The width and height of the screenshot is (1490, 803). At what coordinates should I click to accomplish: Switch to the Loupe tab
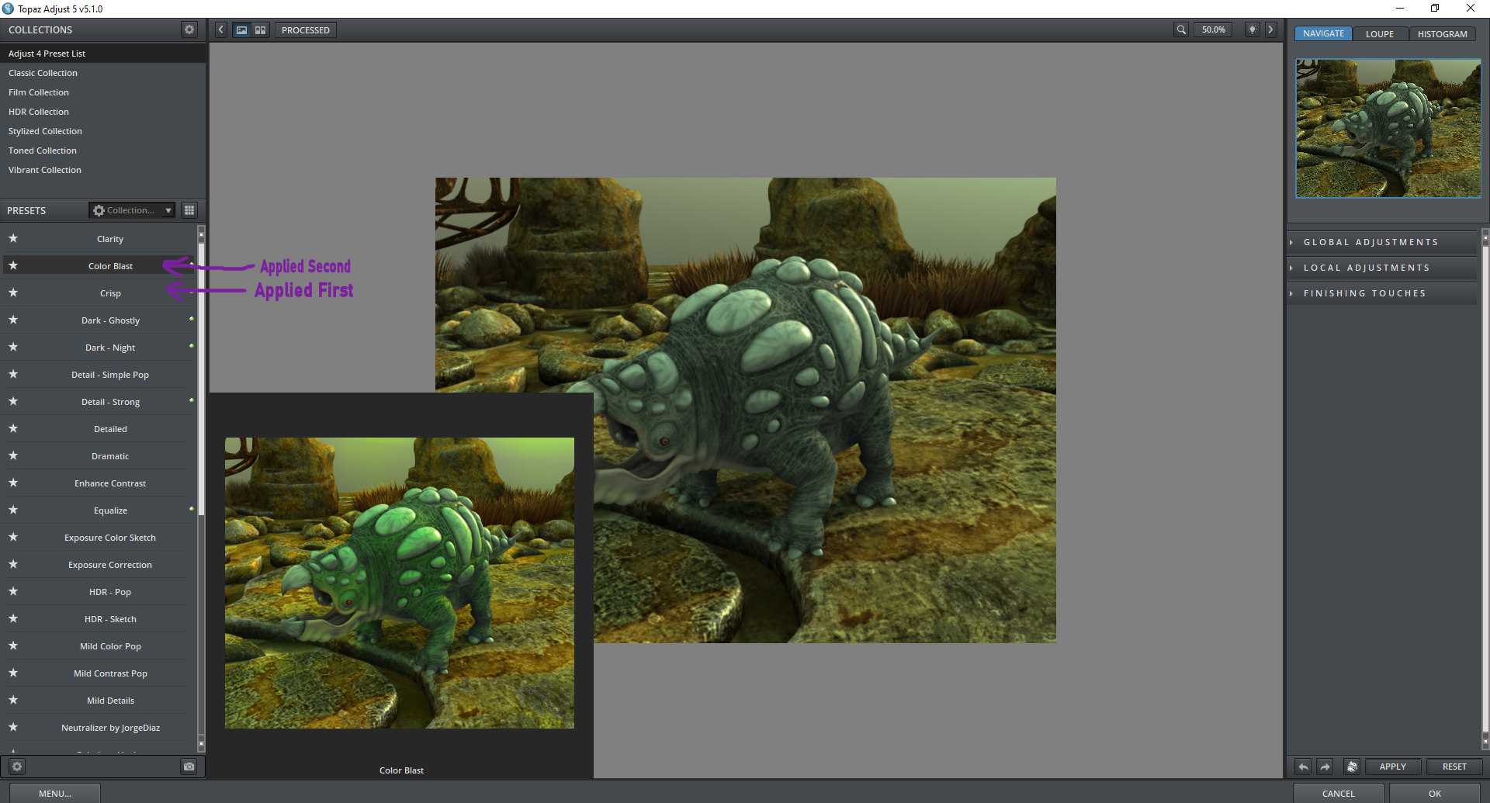(1380, 33)
